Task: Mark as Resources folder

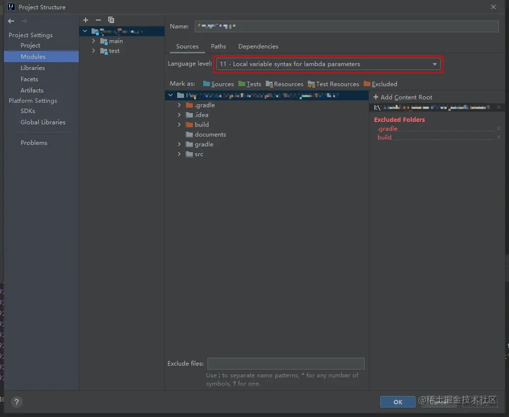Action: click(x=284, y=84)
